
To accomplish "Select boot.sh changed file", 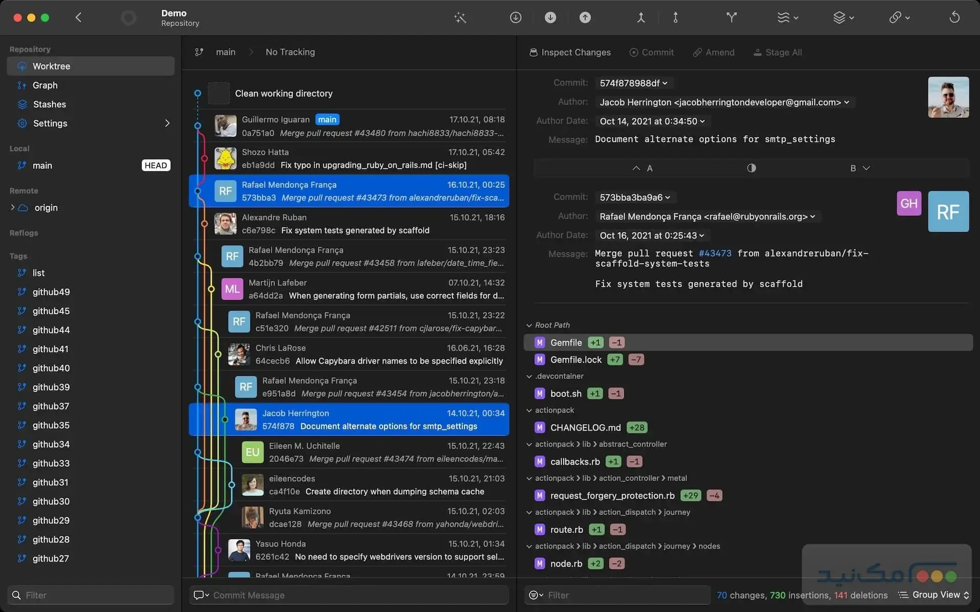I will pos(748,394).
